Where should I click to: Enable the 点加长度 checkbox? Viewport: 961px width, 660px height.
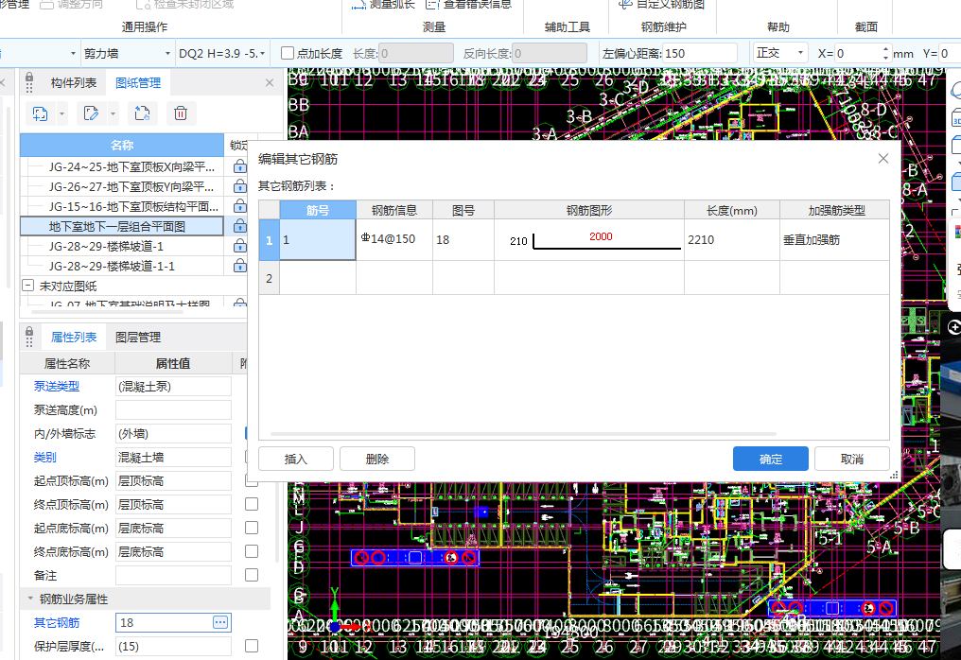pos(288,54)
